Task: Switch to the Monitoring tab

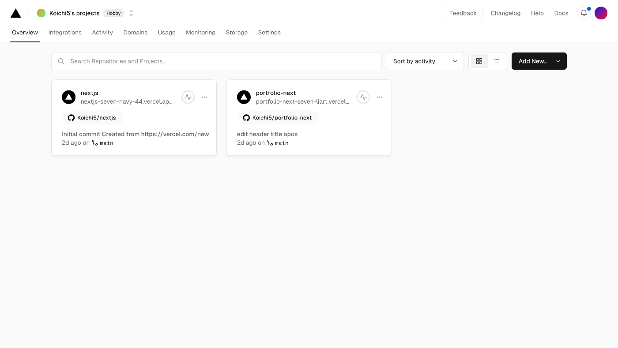Action: pos(200,33)
